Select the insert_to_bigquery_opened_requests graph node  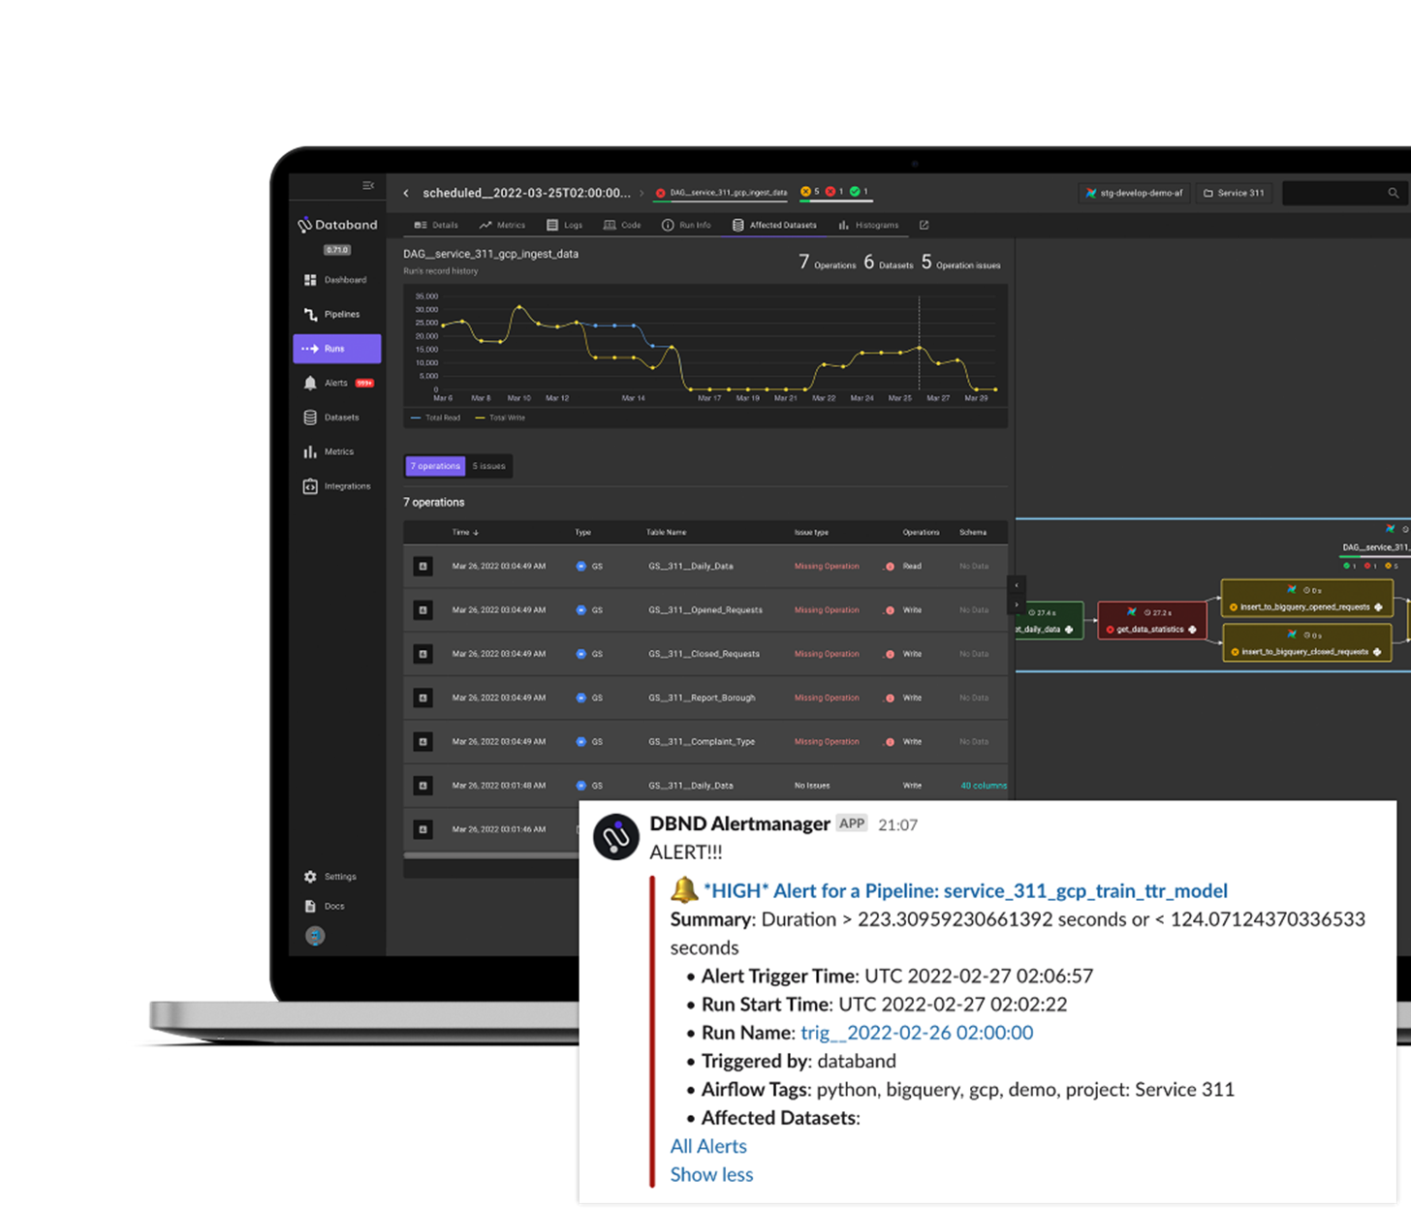point(1307,599)
